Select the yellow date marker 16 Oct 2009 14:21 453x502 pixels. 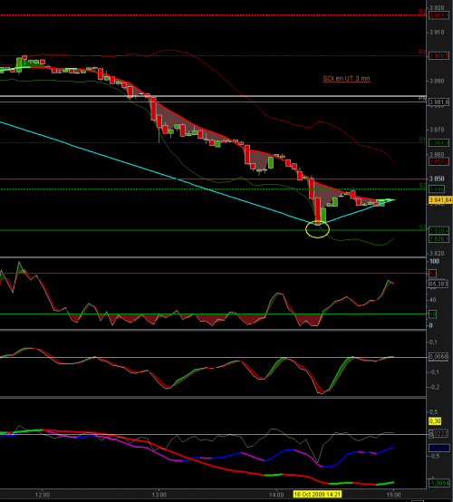[317, 495]
